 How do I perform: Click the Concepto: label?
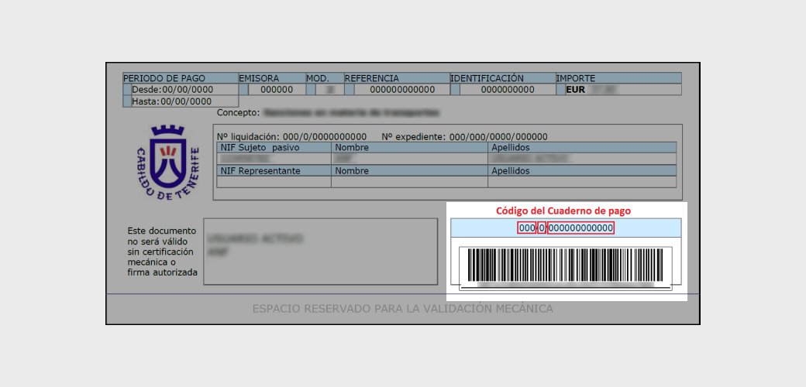click(x=239, y=112)
